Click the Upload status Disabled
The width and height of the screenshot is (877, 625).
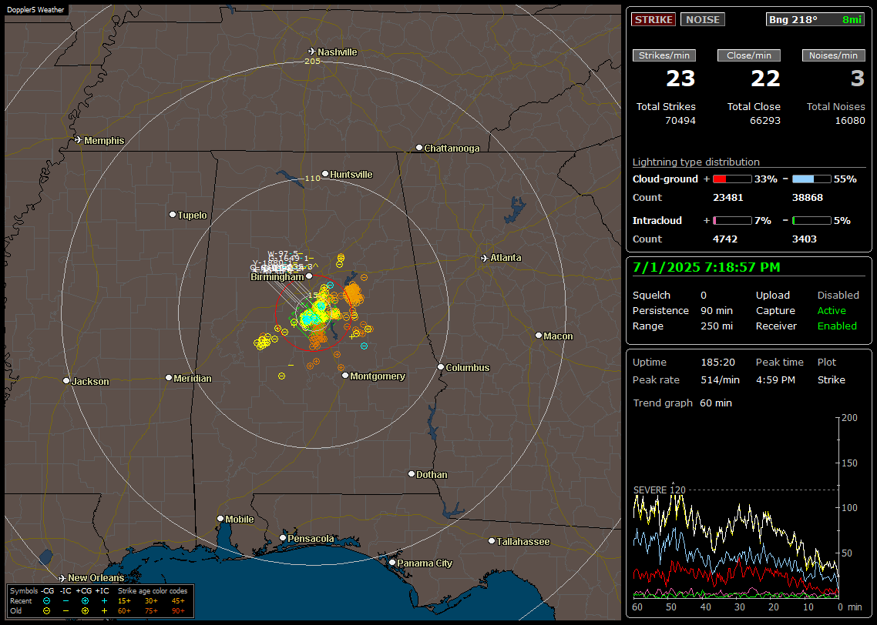pos(838,295)
